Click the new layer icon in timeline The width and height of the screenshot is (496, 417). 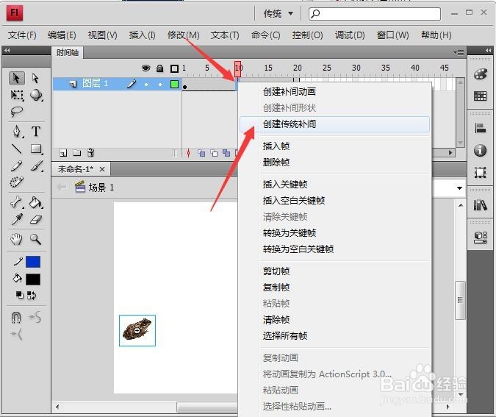pos(63,153)
